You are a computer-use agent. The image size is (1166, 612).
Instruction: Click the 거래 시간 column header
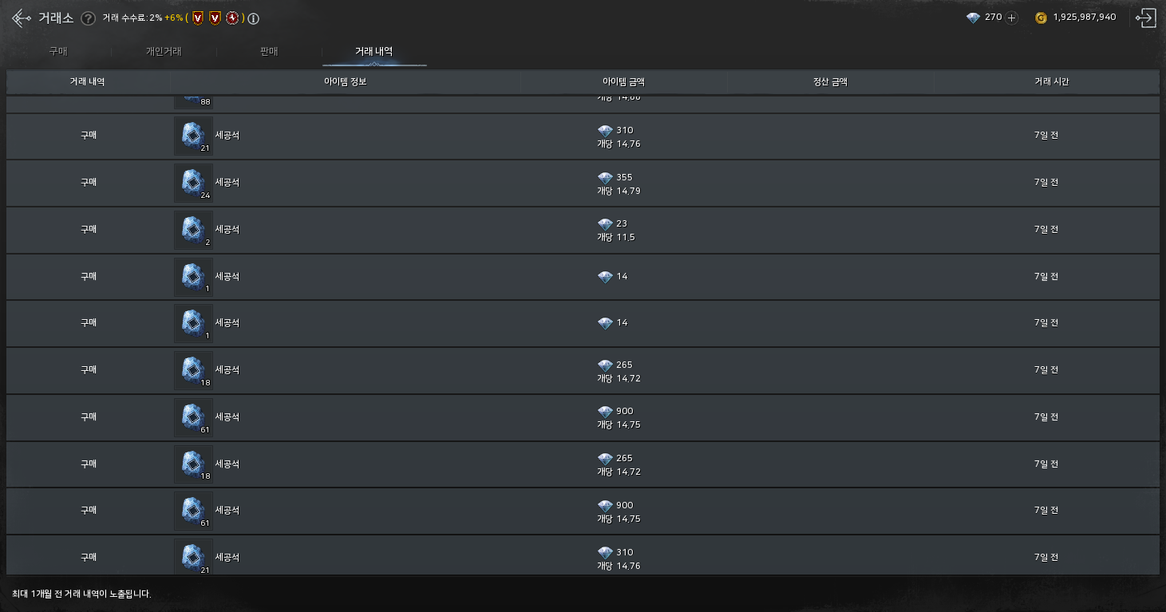click(1045, 81)
